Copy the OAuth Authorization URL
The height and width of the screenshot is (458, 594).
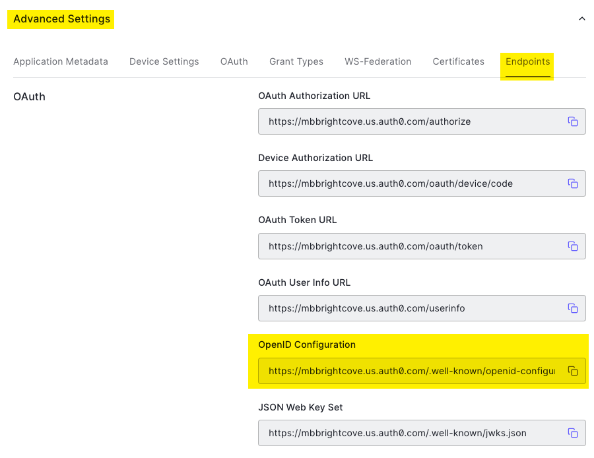tap(573, 121)
